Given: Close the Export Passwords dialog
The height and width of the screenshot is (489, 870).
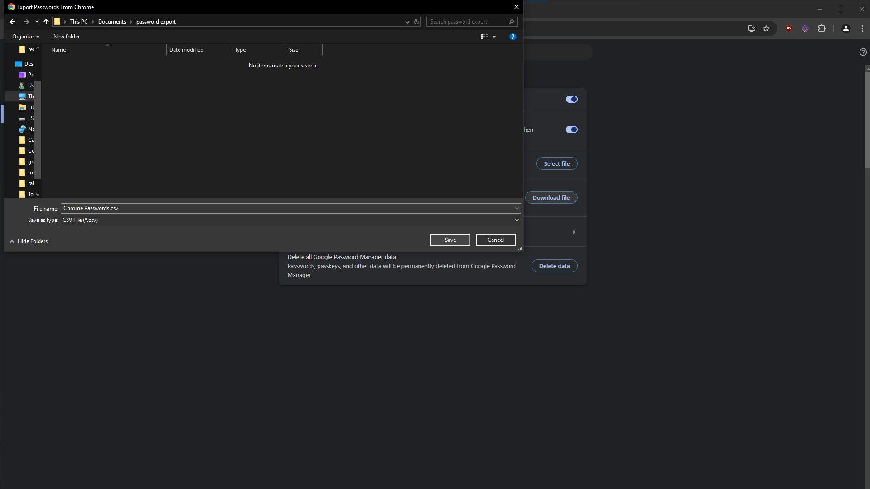Looking at the screenshot, I should [x=516, y=7].
